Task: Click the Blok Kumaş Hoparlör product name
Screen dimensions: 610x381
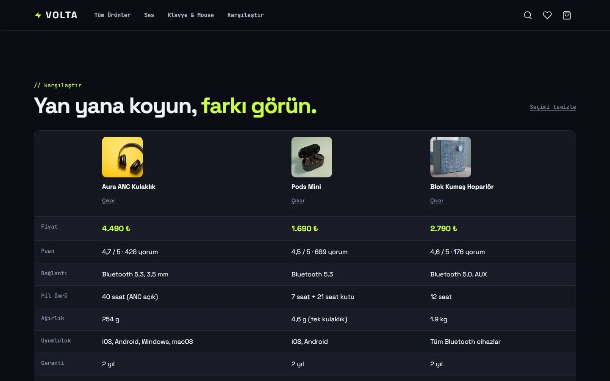Action: [x=462, y=187]
